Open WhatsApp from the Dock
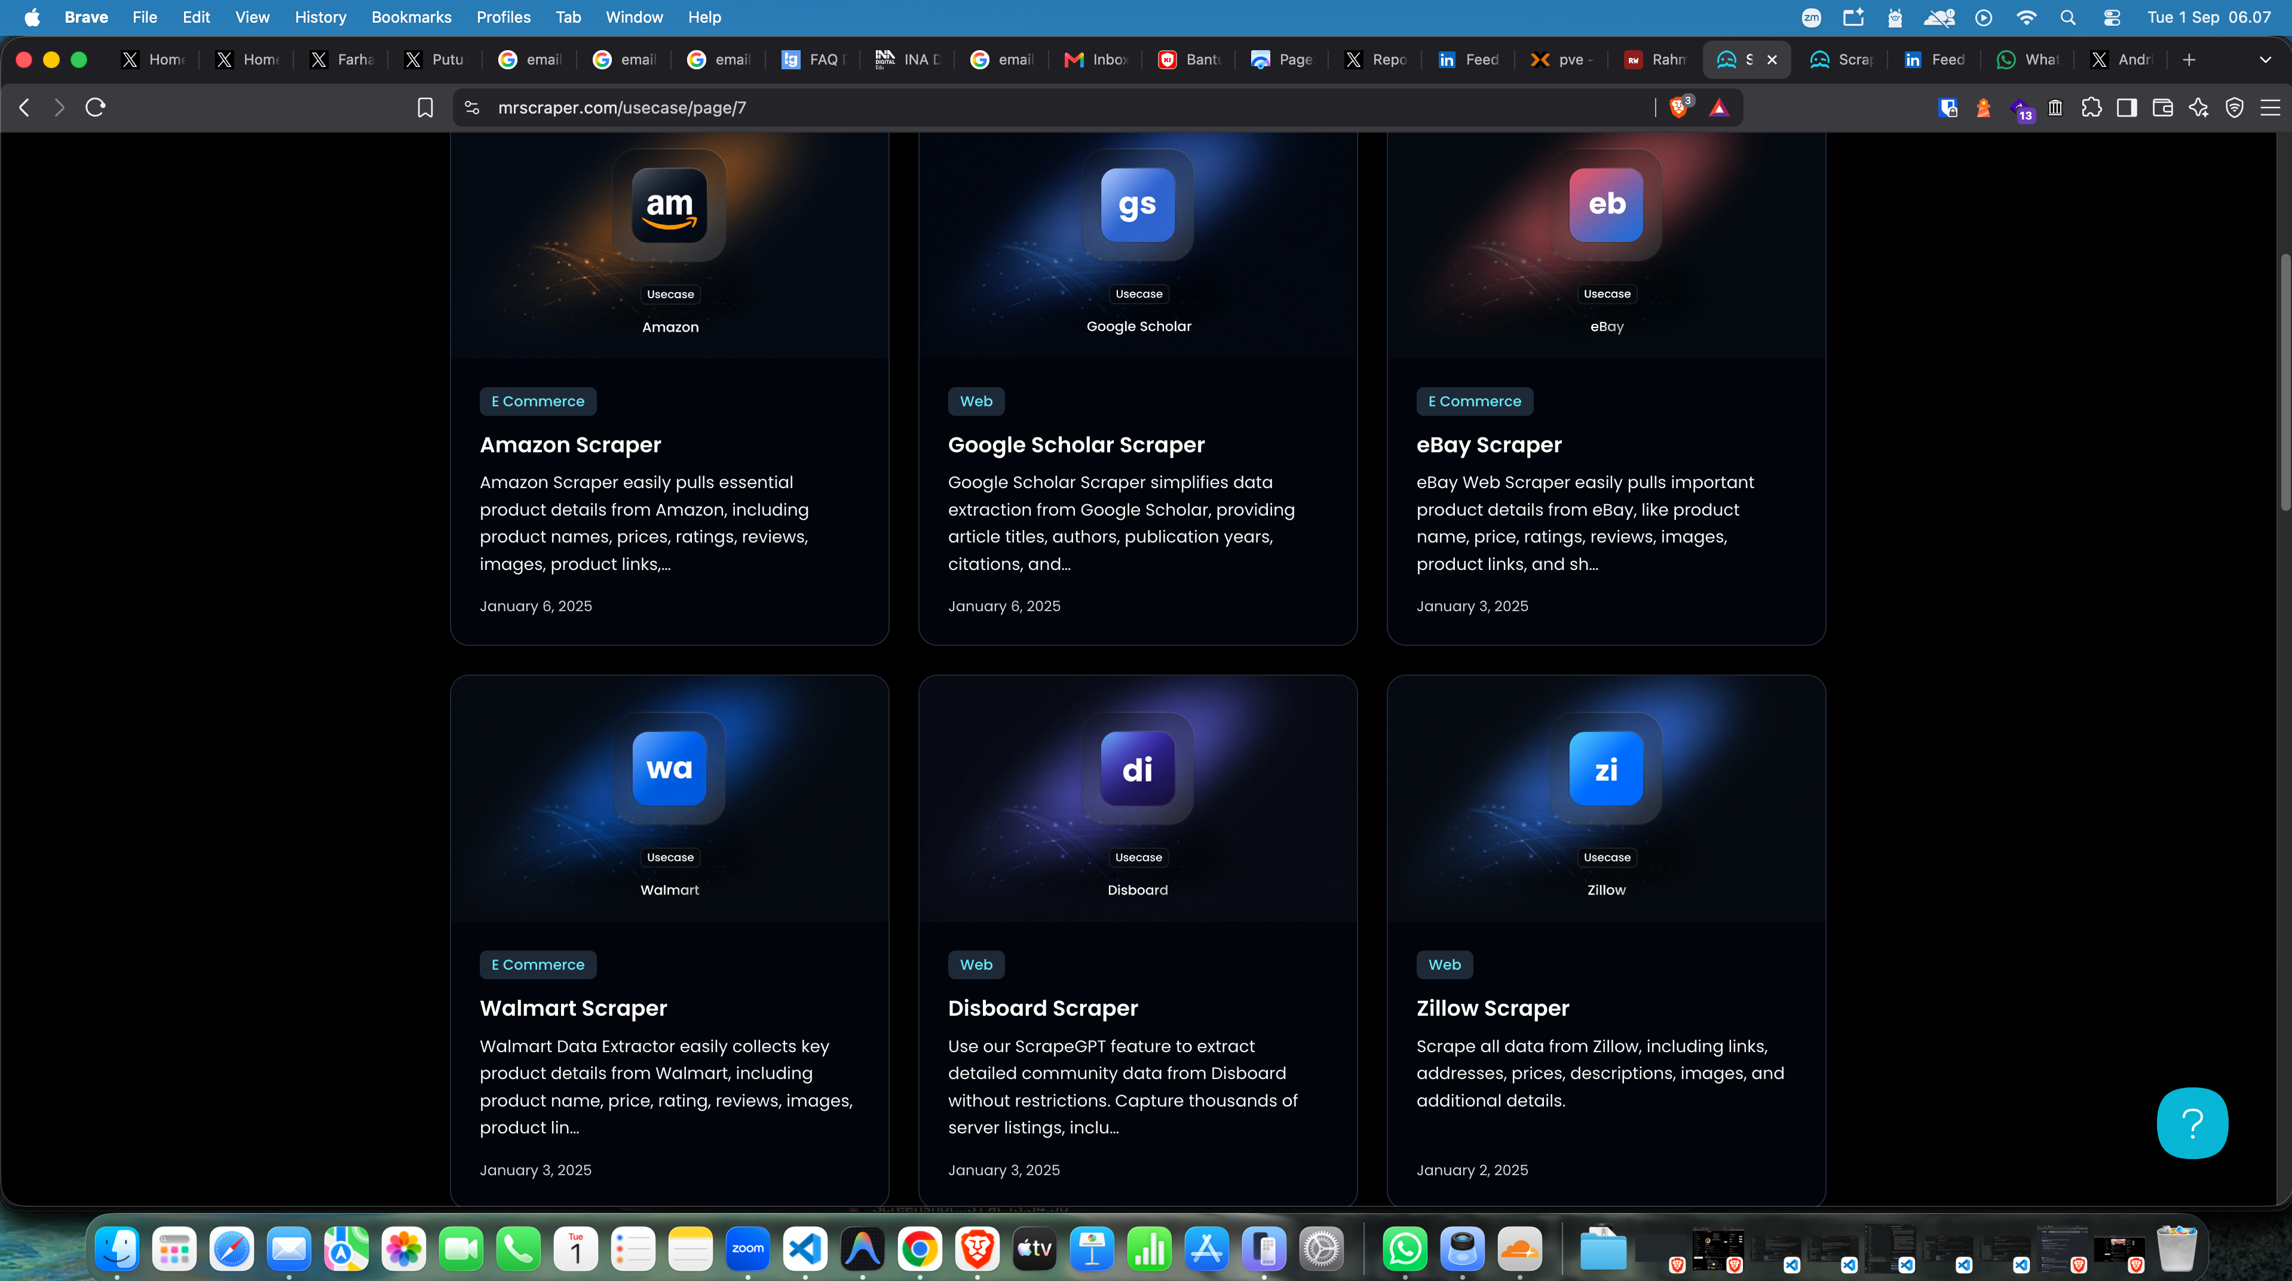This screenshot has height=1281, width=2292. coord(1405,1250)
